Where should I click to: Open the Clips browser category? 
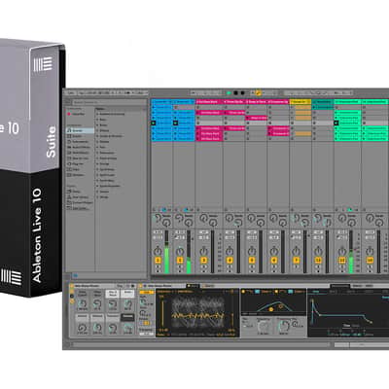(x=80, y=169)
